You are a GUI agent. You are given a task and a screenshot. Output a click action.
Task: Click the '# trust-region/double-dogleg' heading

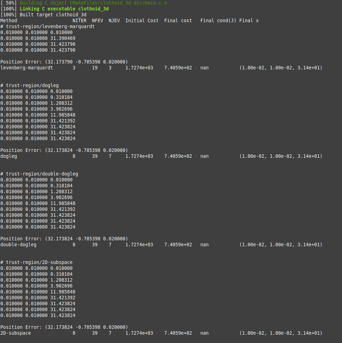coord(39,174)
